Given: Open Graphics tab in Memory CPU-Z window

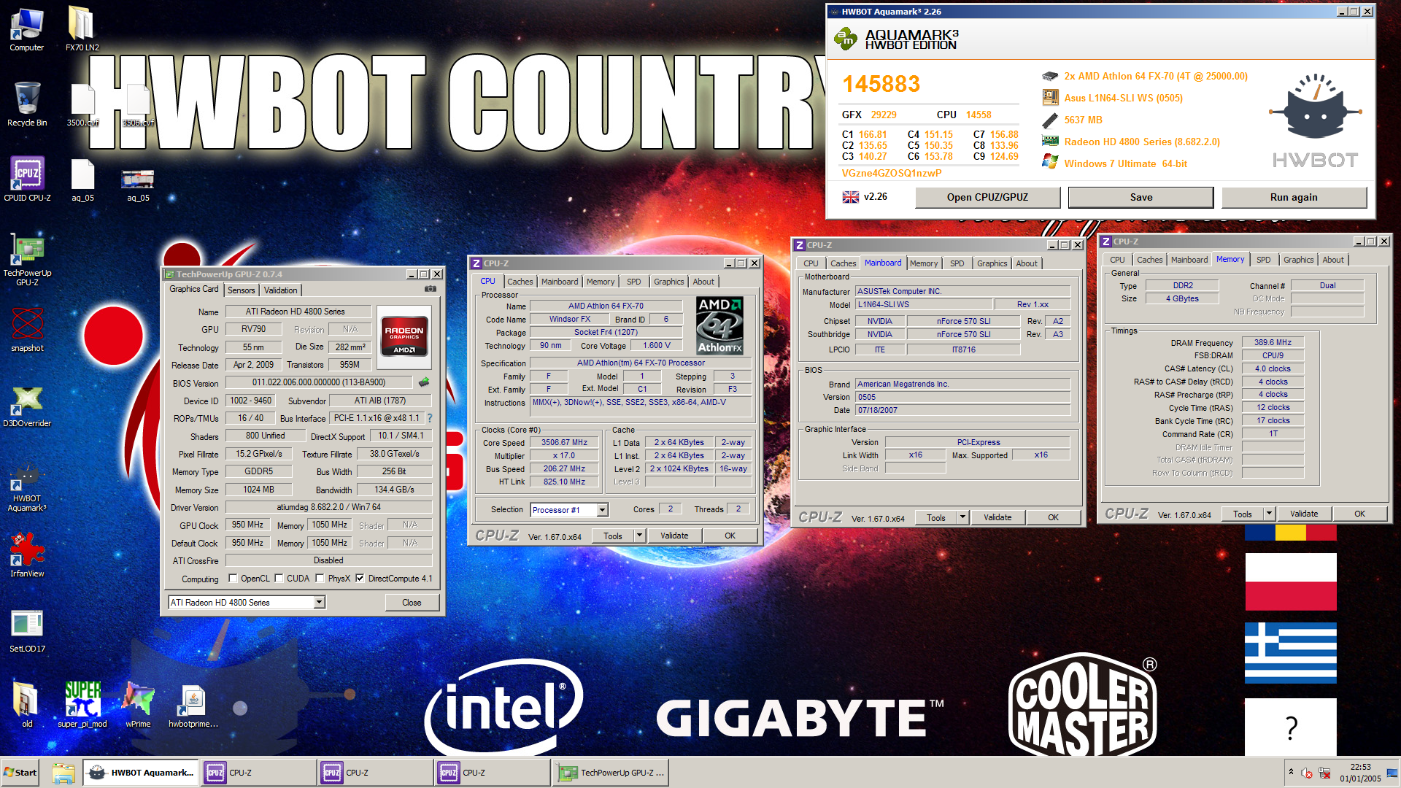Looking at the screenshot, I should [x=1299, y=260].
